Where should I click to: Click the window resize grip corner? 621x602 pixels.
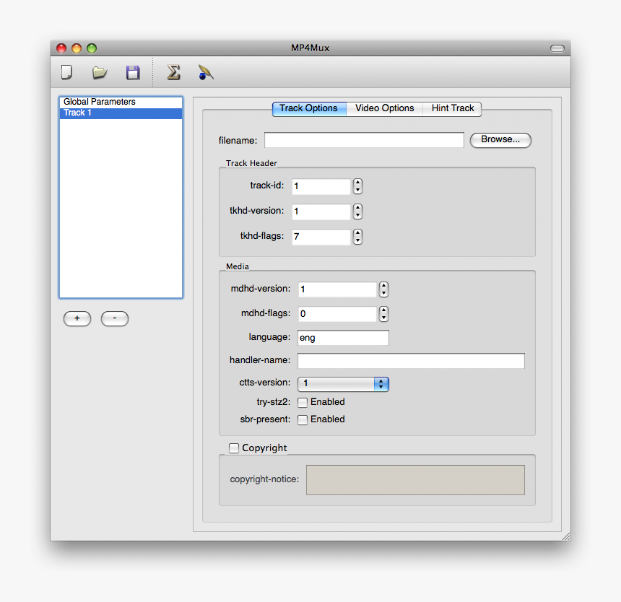coord(566,536)
